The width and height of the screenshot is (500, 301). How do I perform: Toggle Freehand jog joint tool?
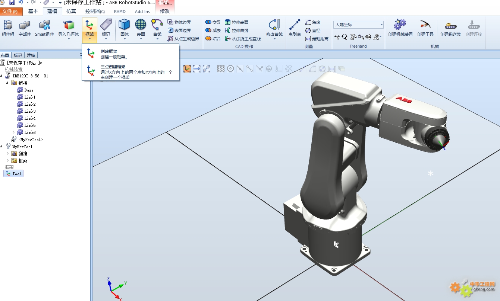tap(353, 36)
